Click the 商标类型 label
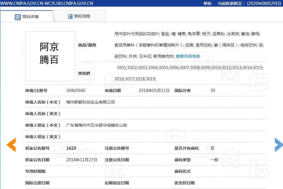This screenshot has width=283, height=189. coord(183,160)
